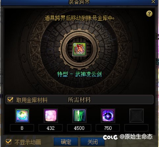The image size is (159, 147).
Task: Toggle the 取用金库材料 checkbox
Action: (x=10, y=100)
